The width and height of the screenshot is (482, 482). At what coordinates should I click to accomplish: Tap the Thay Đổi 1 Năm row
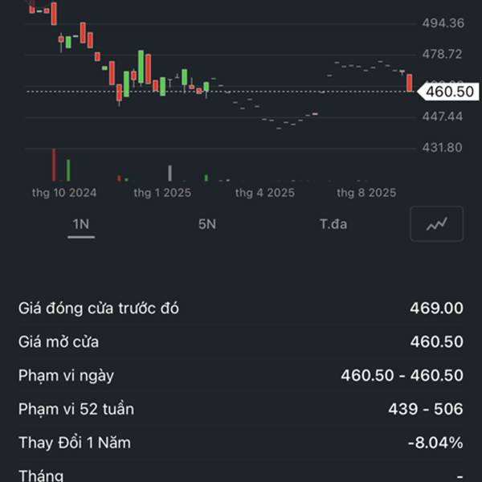(x=241, y=443)
